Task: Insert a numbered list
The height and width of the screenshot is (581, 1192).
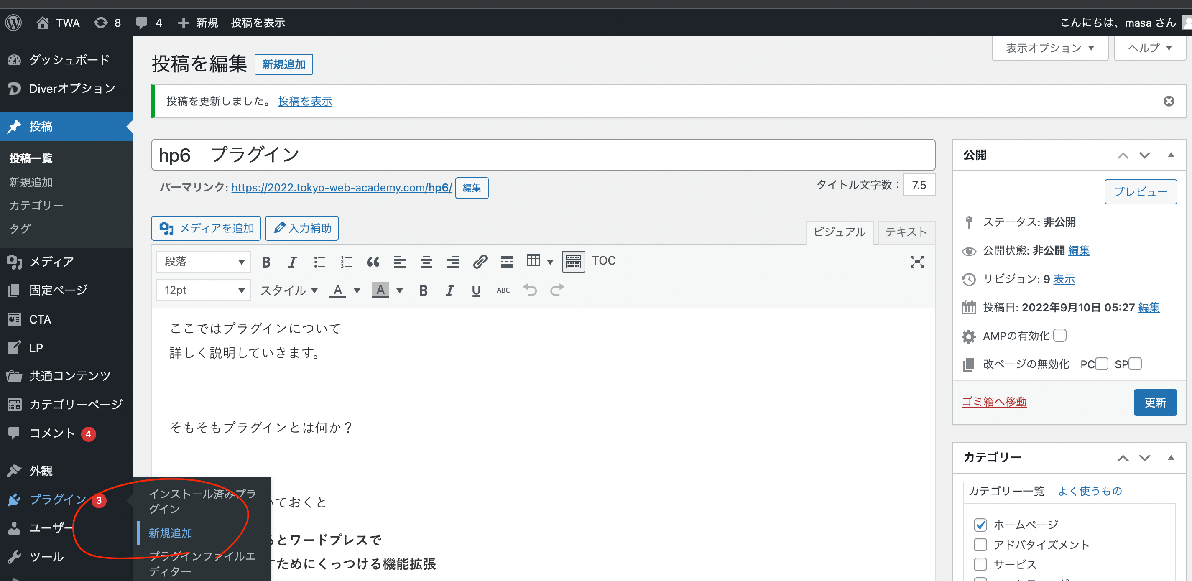Action: tap(346, 262)
